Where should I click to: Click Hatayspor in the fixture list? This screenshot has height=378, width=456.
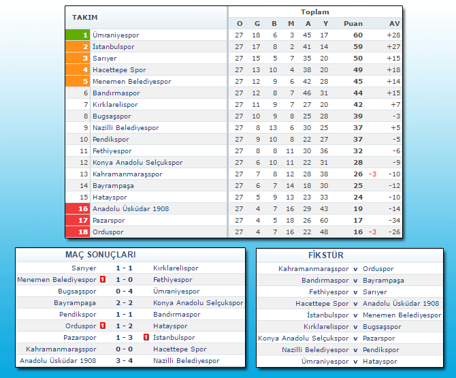[x=380, y=362]
